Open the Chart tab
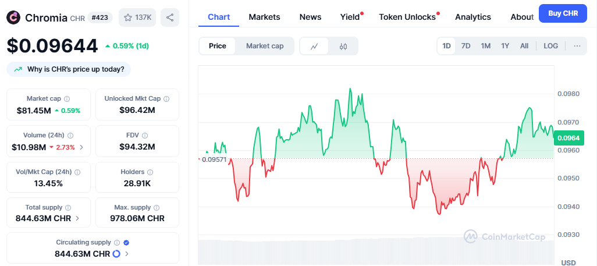 pyautogui.click(x=219, y=17)
